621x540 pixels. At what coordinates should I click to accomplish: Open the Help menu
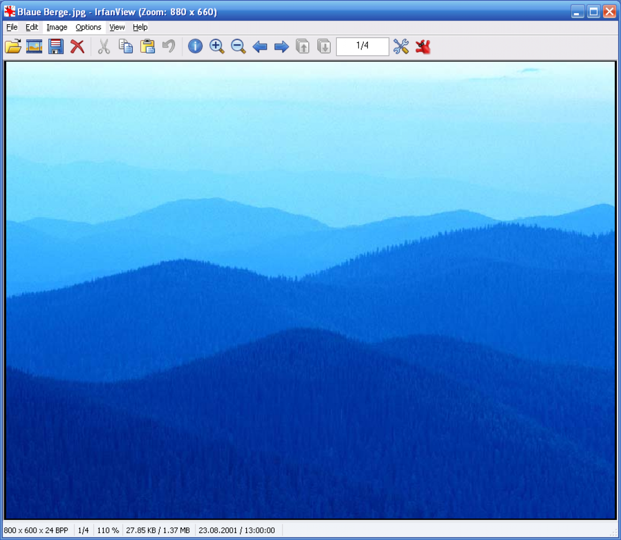[140, 27]
